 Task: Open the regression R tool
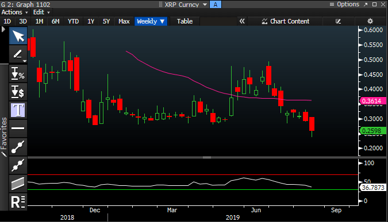(18, 202)
